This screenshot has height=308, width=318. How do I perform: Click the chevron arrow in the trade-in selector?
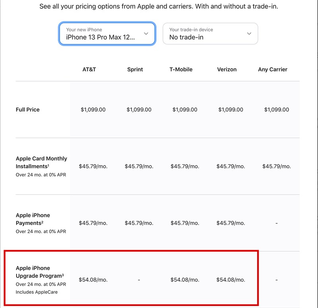tap(249, 34)
